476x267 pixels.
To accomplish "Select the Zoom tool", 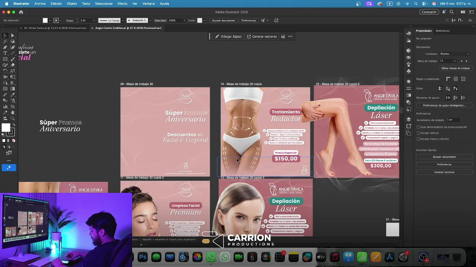I will (x=13, y=118).
